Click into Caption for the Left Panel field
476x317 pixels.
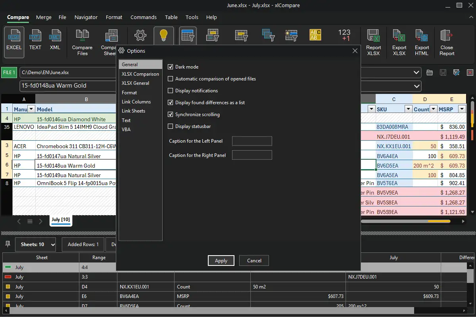(x=252, y=141)
